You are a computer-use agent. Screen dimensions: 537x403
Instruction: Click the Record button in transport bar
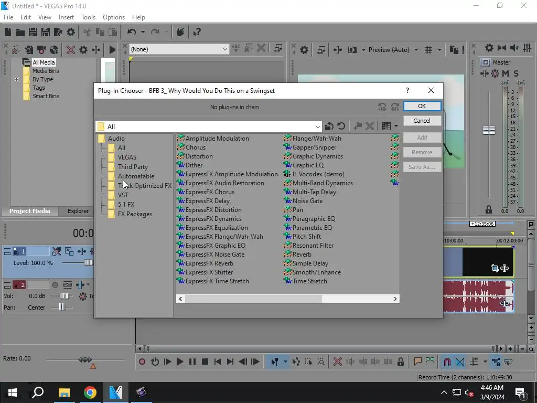(x=142, y=362)
